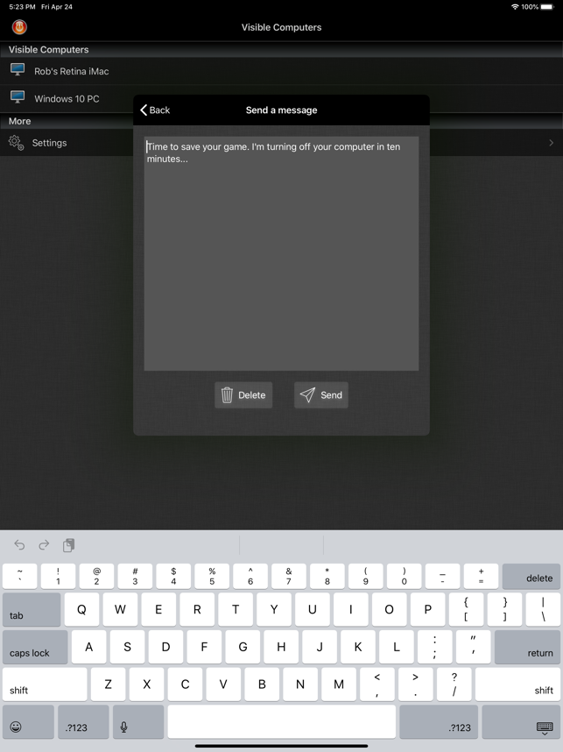Open the emoji keyboard
The height and width of the screenshot is (752, 563).
[x=16, y=727]
